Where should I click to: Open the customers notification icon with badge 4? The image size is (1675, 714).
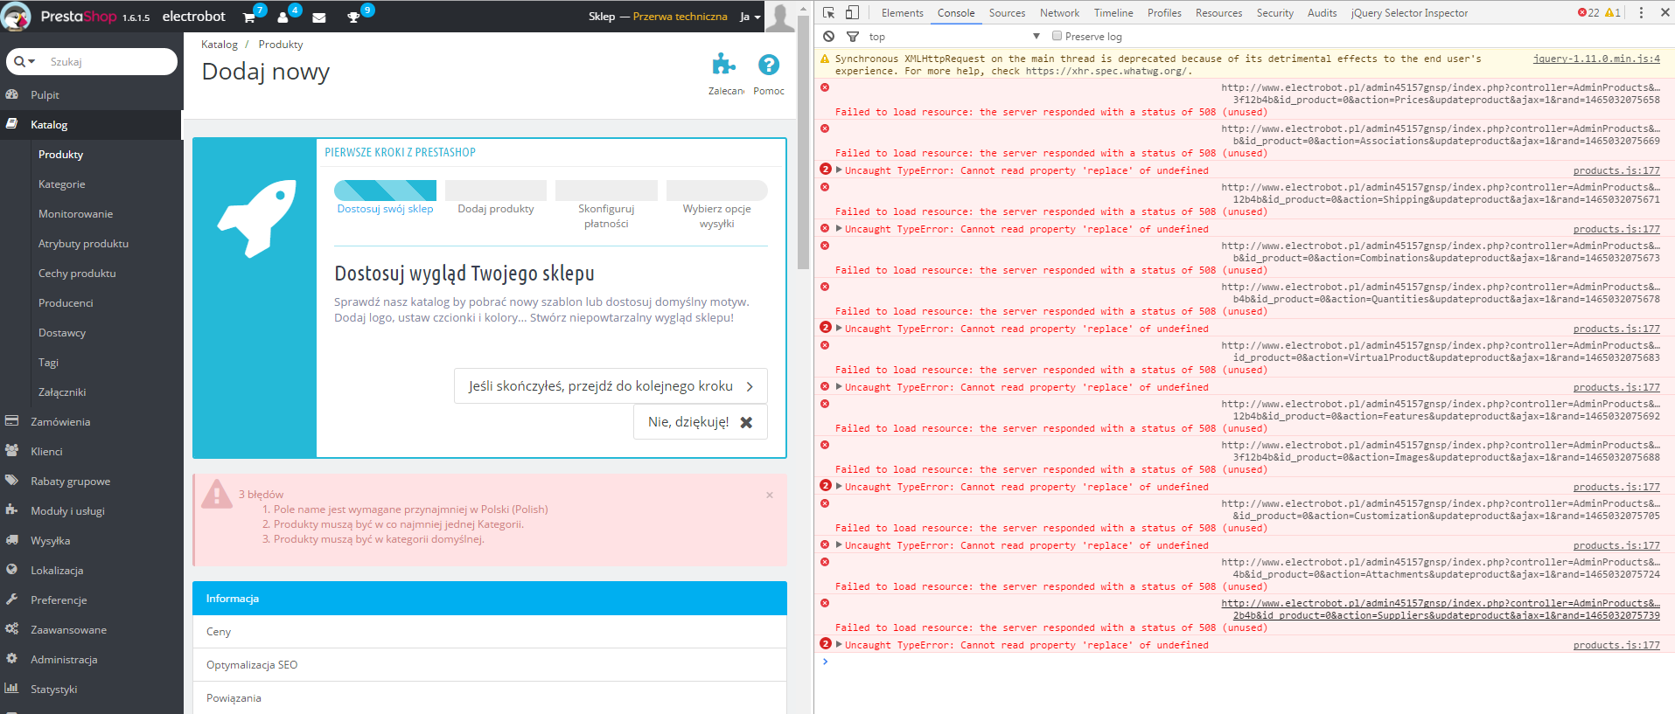pyautogui.click(x=283, y=17)
